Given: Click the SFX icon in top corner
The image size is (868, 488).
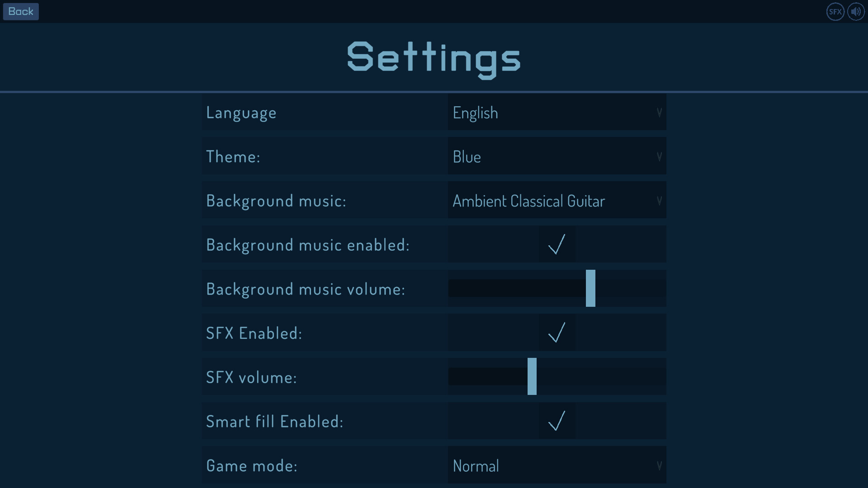Looking at the screenshot, I should point(835,12).
